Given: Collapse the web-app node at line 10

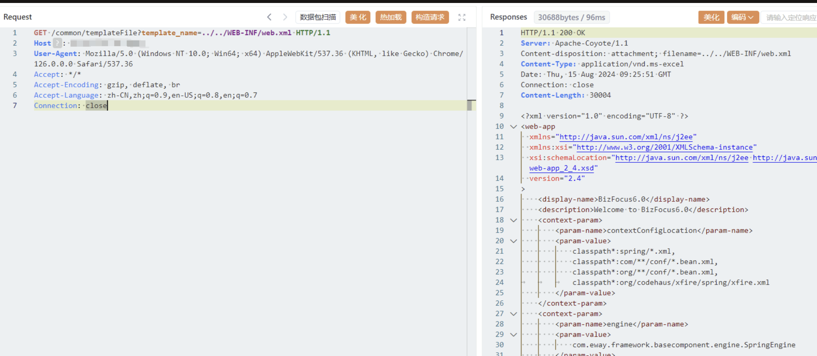Looking at the screenshot, I should pyautogui.click(x=514, y=127).
